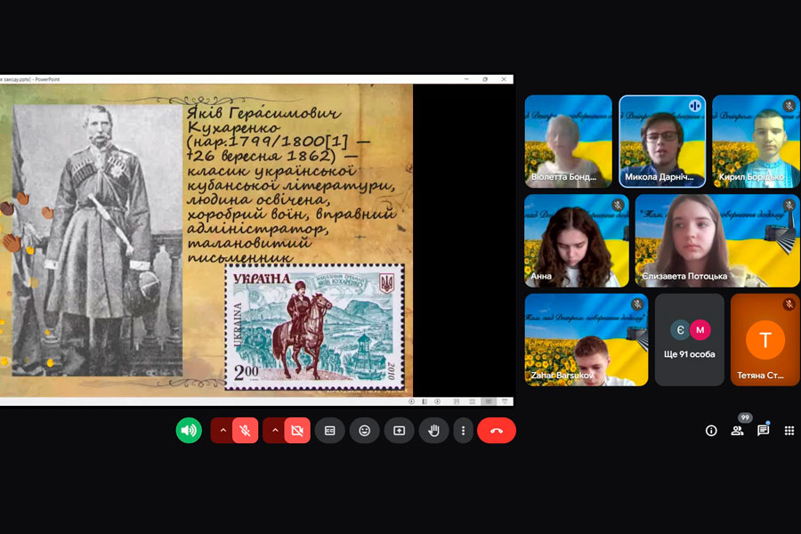Screen dimensions: 801x534
Task: Show the people list with the 99 badge
Action: coord(737,431)
